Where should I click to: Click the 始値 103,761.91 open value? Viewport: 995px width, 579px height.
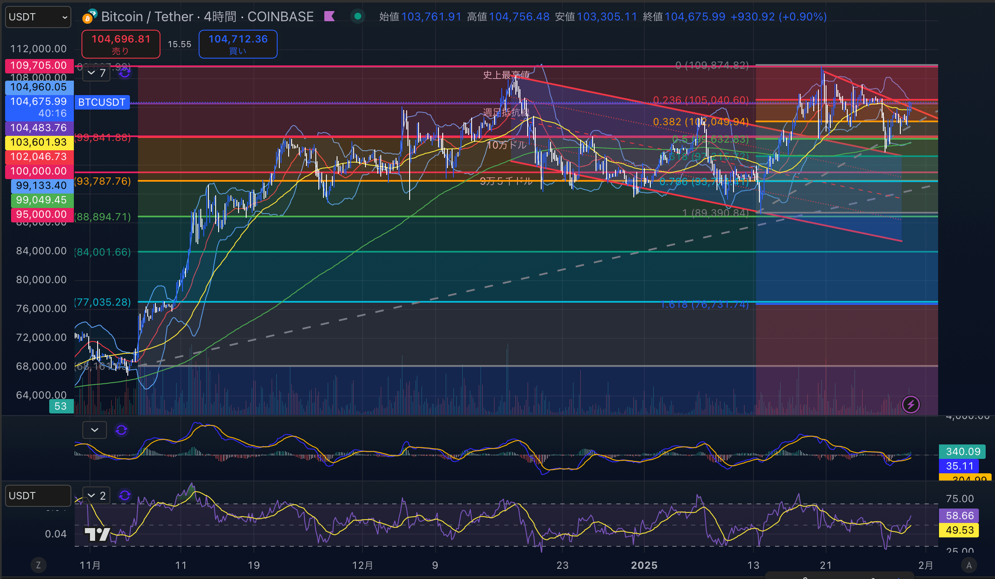pos(420,17)
